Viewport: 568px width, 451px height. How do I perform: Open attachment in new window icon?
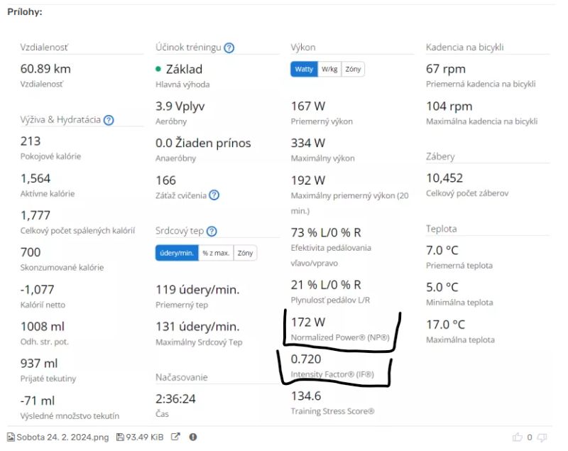point(175,438)
